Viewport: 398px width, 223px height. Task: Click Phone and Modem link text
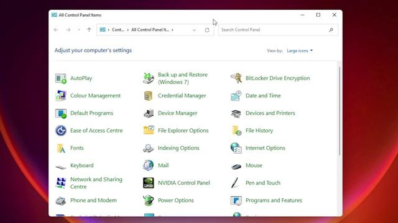93,200
